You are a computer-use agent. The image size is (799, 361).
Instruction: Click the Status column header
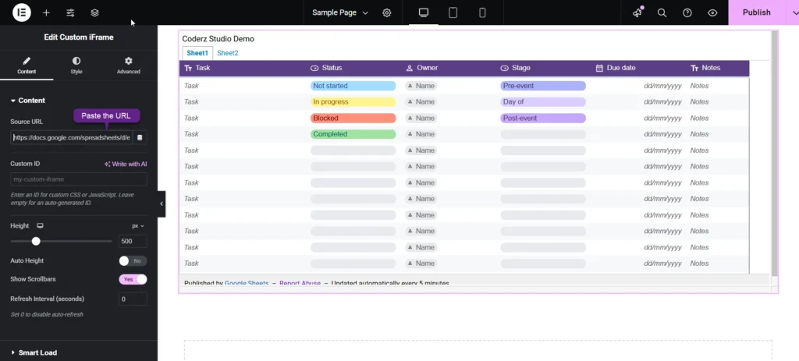[x=327, y=68]
